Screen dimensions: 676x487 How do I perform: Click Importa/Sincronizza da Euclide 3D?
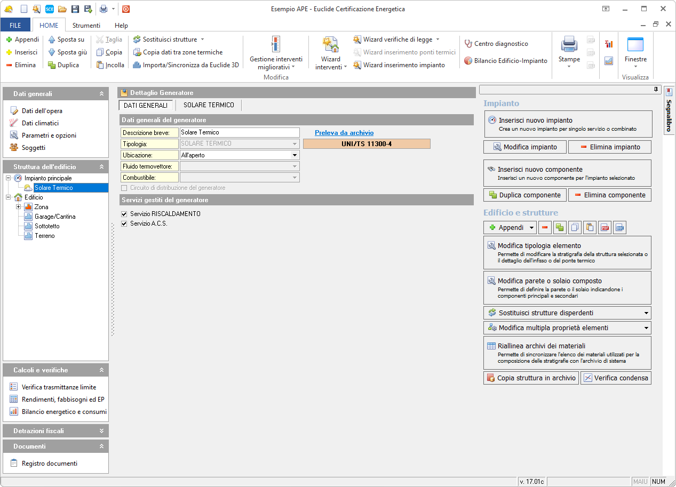(186, 65)
